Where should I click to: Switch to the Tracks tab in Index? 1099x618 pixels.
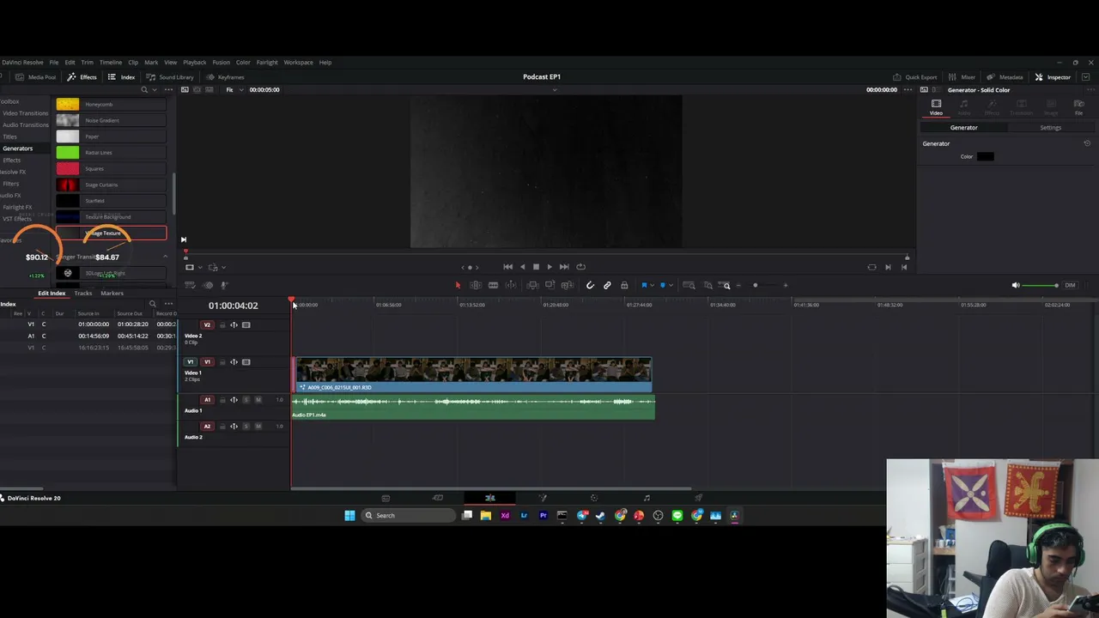(x=83, y=294)
